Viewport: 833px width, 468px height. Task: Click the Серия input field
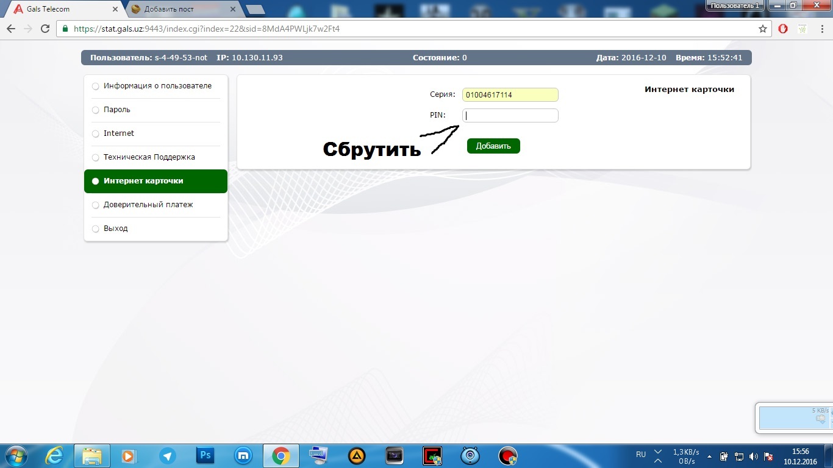pos(510,95)
